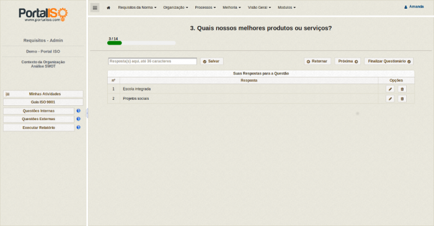
Task: Go to the home icon
Action: pos(108,7)
